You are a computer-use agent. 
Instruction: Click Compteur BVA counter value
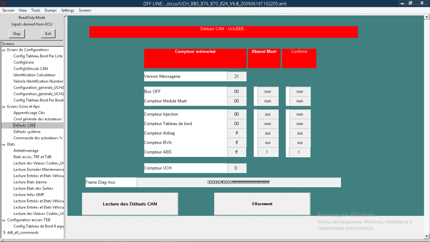[236, 143]
